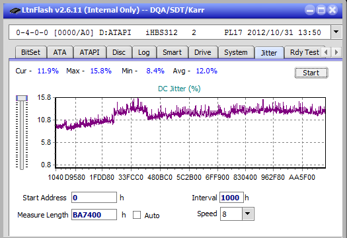The width and height of the screenshot is (347, 238).
Task: Click the Speed combo box value 8
Action: (231, 214)
